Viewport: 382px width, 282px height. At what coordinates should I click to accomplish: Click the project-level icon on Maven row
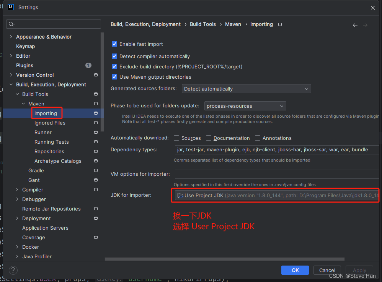pos(96,104)
